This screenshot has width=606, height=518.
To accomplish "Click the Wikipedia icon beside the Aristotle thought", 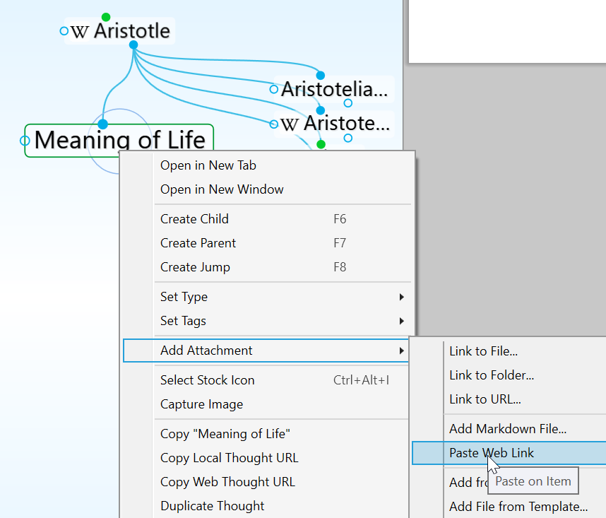I will [81, 32].
